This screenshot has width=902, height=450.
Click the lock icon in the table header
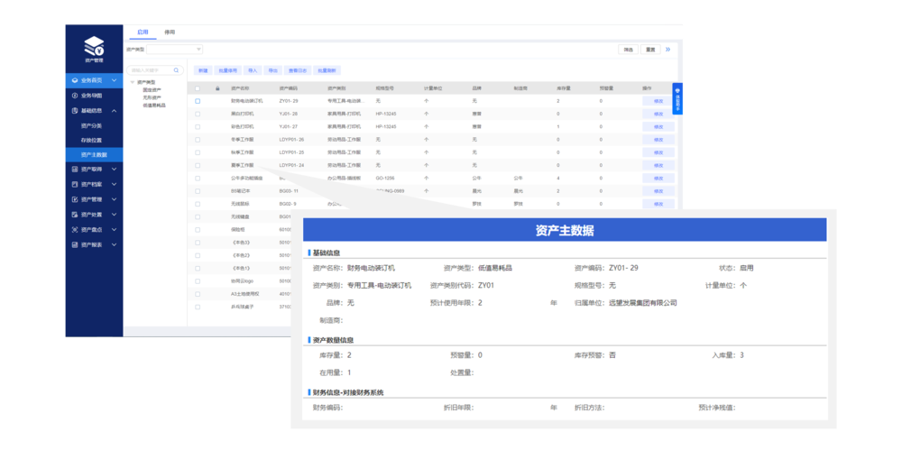pyautogui.click(x=217, y=88)
